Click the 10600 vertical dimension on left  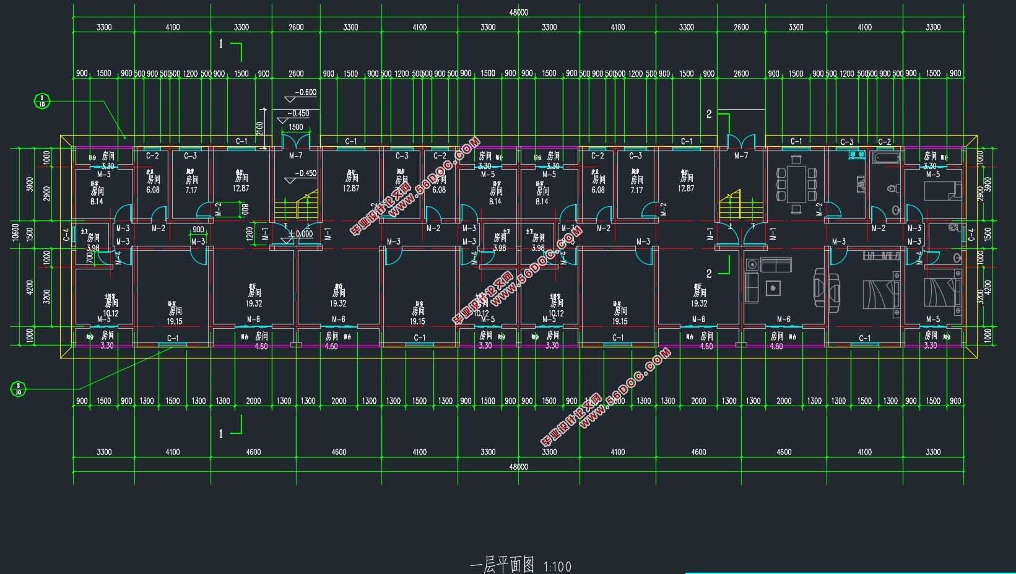click(x=15, y=234)
